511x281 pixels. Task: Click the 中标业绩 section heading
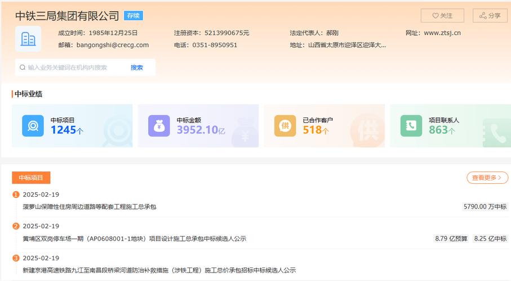(28, 94)
